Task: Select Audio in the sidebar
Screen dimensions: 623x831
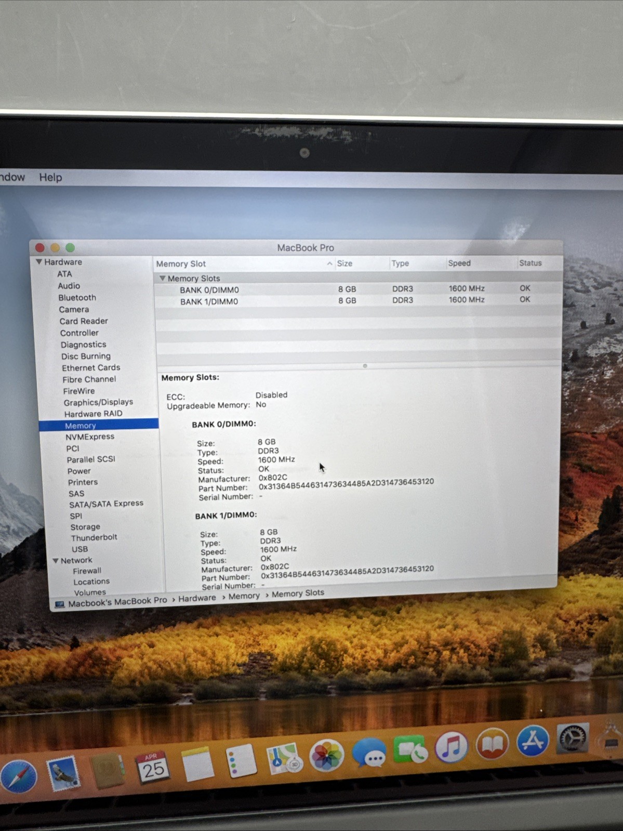Action: tap(69, 286)
